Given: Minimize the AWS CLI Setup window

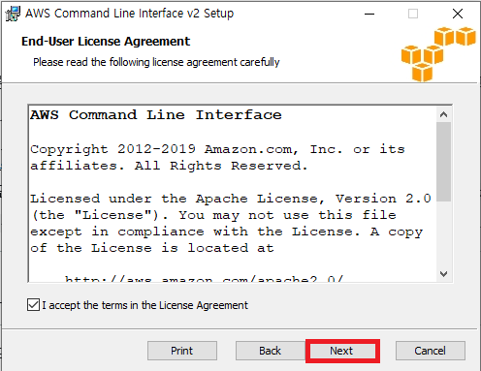Looking at the screenshot, I should pos(369,14).
